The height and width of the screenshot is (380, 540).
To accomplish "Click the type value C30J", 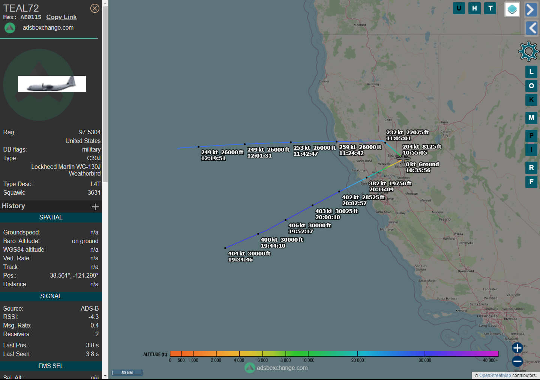I will (94, 158).
